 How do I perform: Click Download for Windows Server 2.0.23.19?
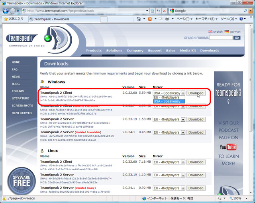click(x=196, y=119)
